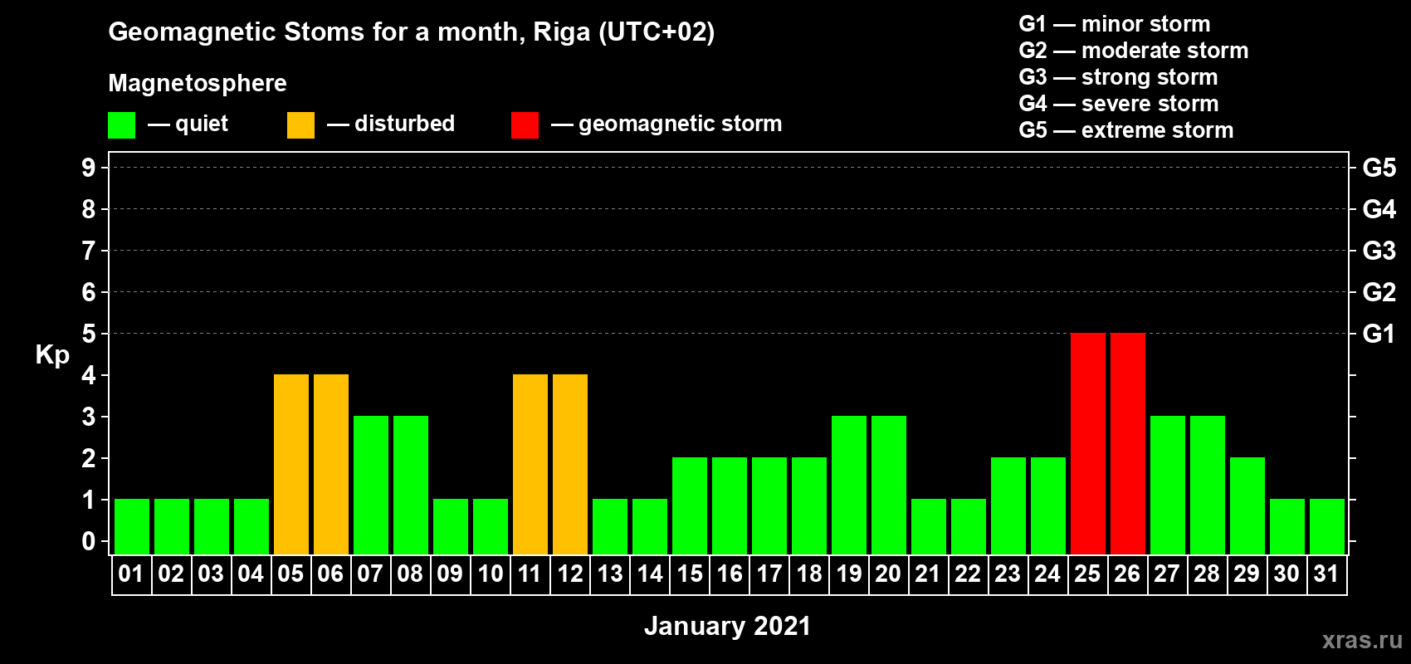Click day label 04 on the axis

pos(251,574)
